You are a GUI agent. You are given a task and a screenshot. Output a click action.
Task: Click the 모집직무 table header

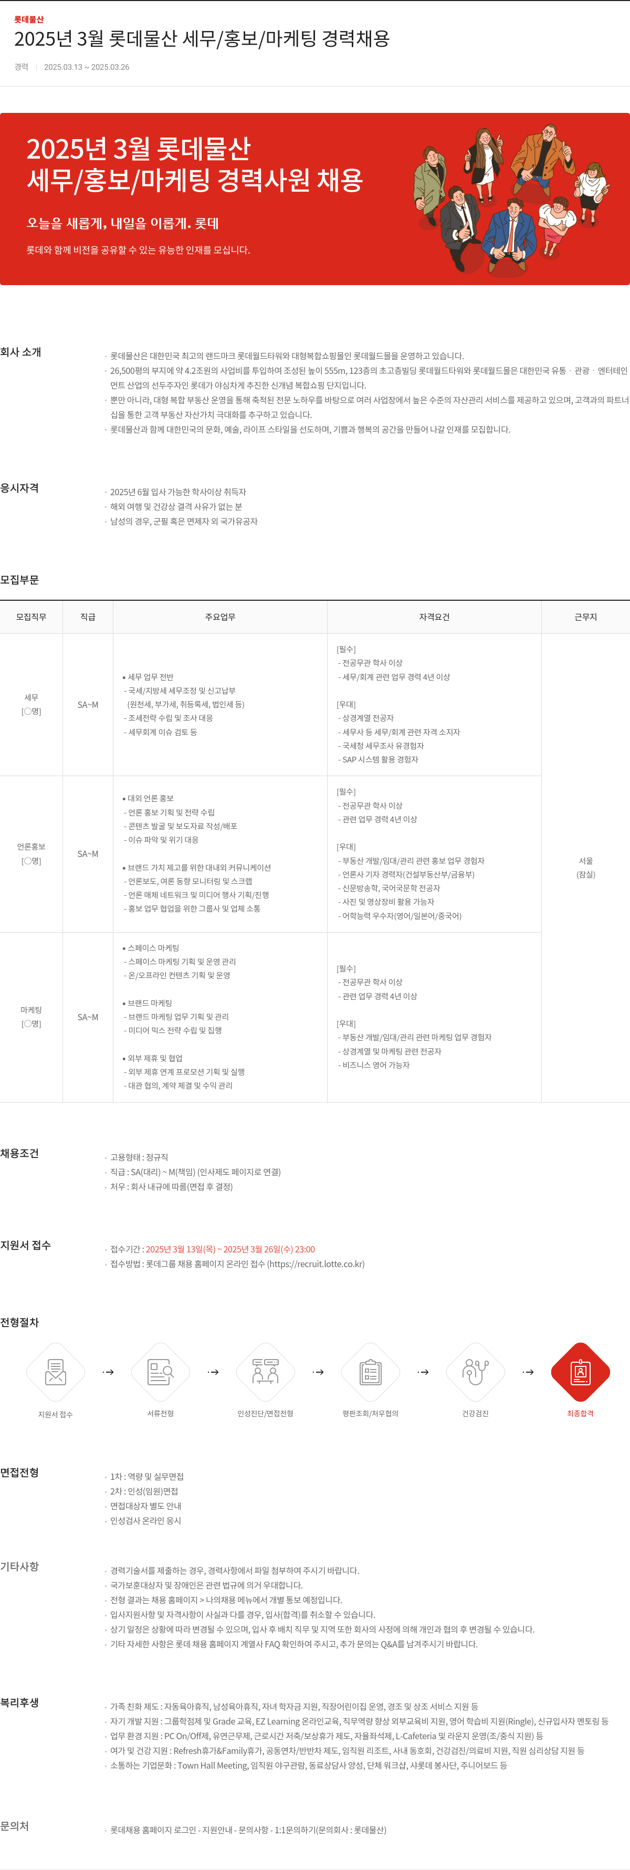point(31,617)
